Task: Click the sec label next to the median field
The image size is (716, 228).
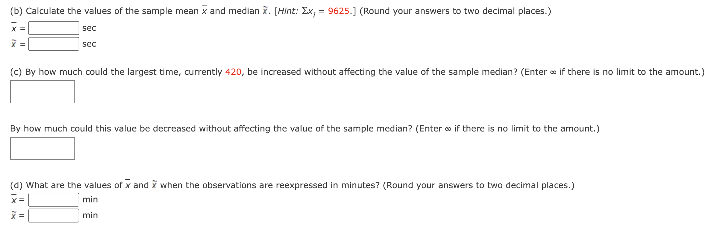Action: (x=88, y=44)
